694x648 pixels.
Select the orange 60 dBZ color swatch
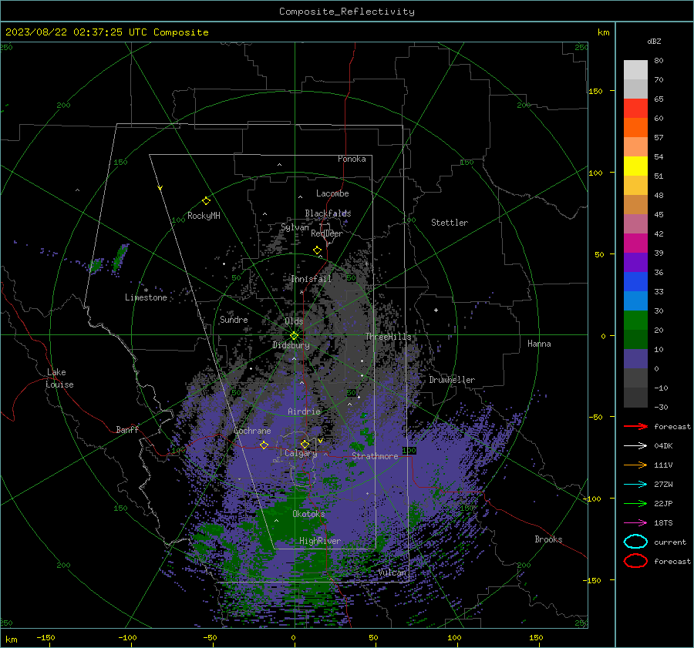click(635, 127)
